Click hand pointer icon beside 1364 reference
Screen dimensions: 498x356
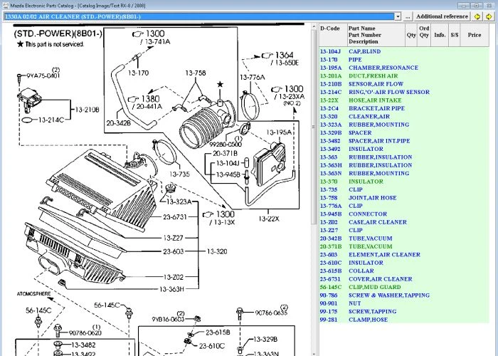coord(265,54)
